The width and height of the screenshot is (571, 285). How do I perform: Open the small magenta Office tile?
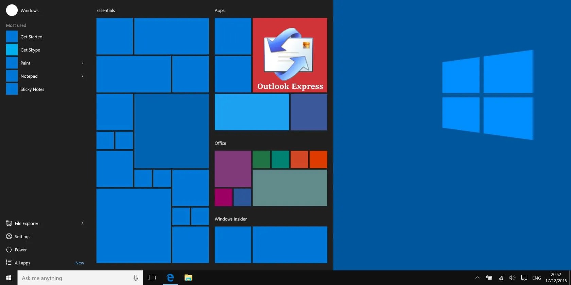(x=223, y=197)
